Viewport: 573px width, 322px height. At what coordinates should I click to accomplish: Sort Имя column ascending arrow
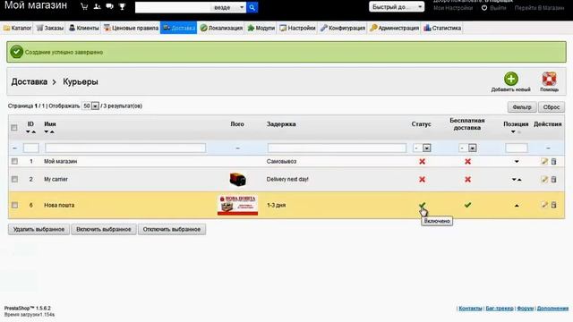tap(52, 131)
